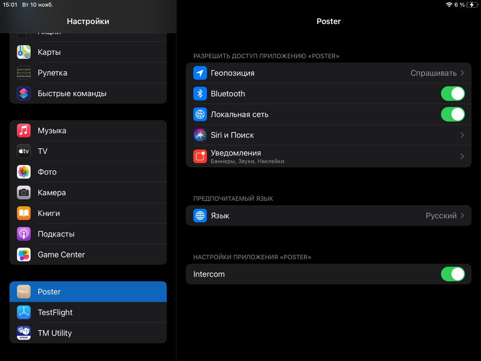Open the TV settings row
This screenshot has width=481, height=361.
click(88, 151)
